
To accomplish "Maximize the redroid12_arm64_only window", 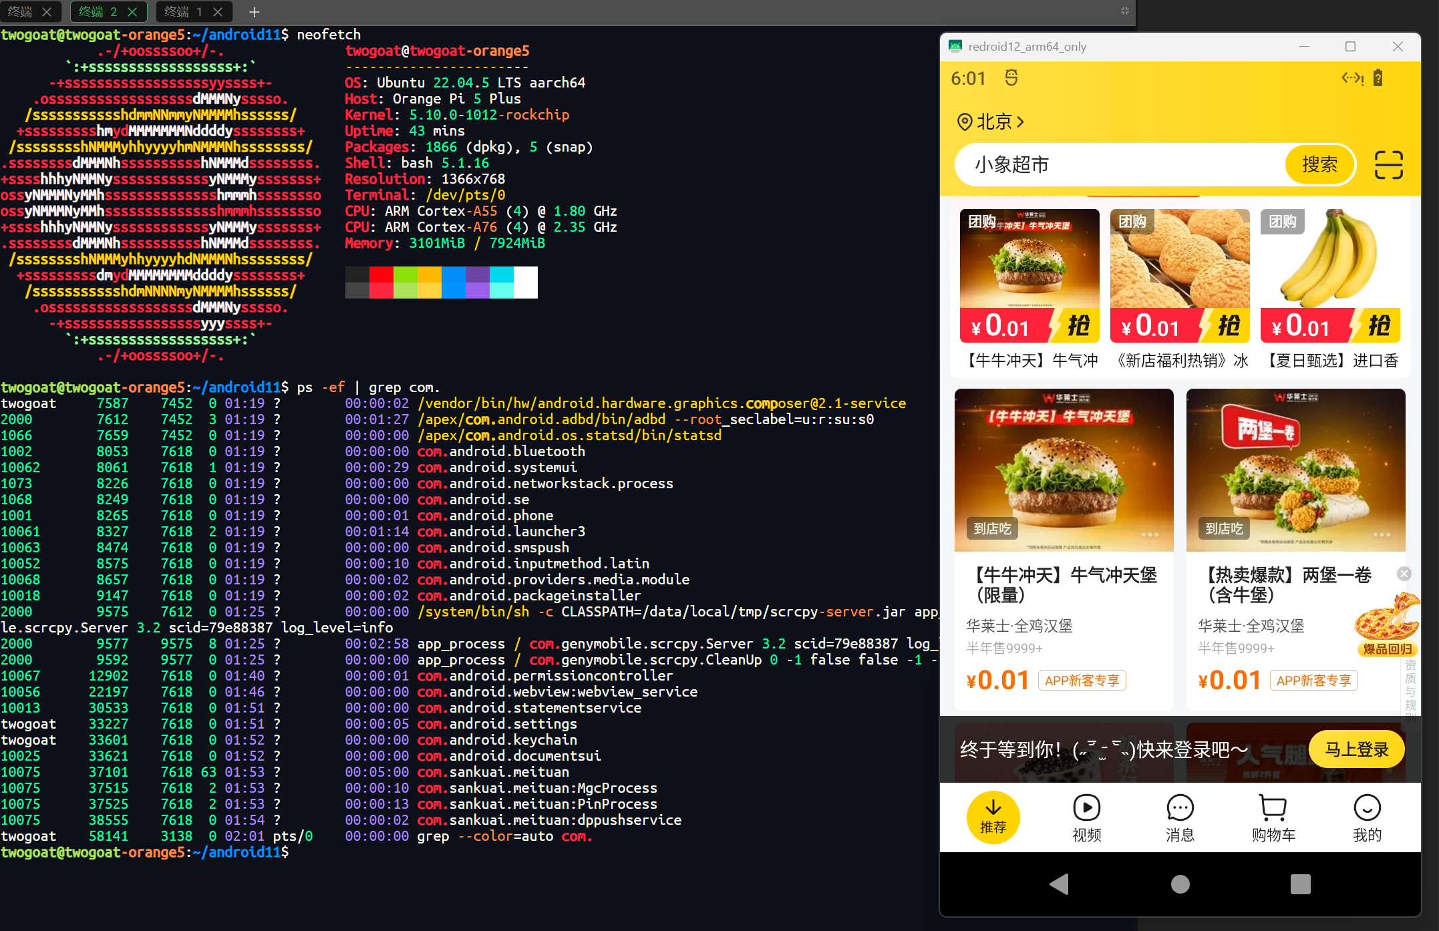I will point(1350,46).
